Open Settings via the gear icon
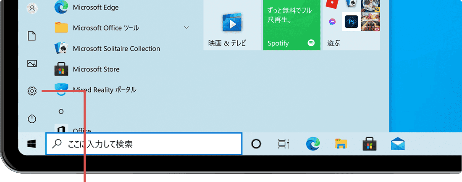 click(32, 91)
